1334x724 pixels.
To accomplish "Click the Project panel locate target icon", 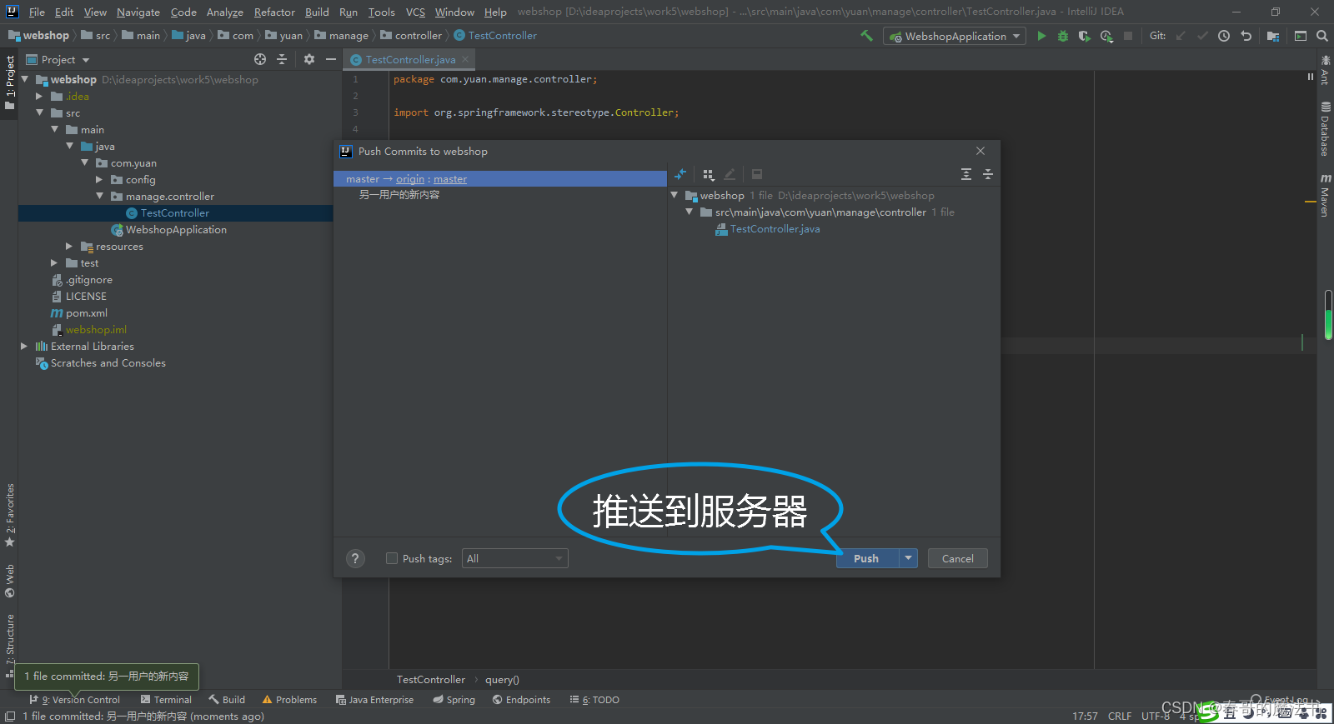I will pyautogui.click(x=260, y=59).
